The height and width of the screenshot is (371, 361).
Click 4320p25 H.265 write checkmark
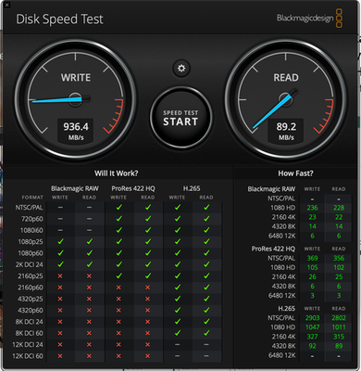pyautogui.click(x=178, y=299)
